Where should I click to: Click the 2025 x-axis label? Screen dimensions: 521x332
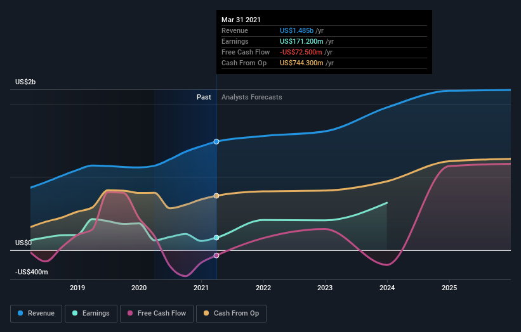coord(449,288)
